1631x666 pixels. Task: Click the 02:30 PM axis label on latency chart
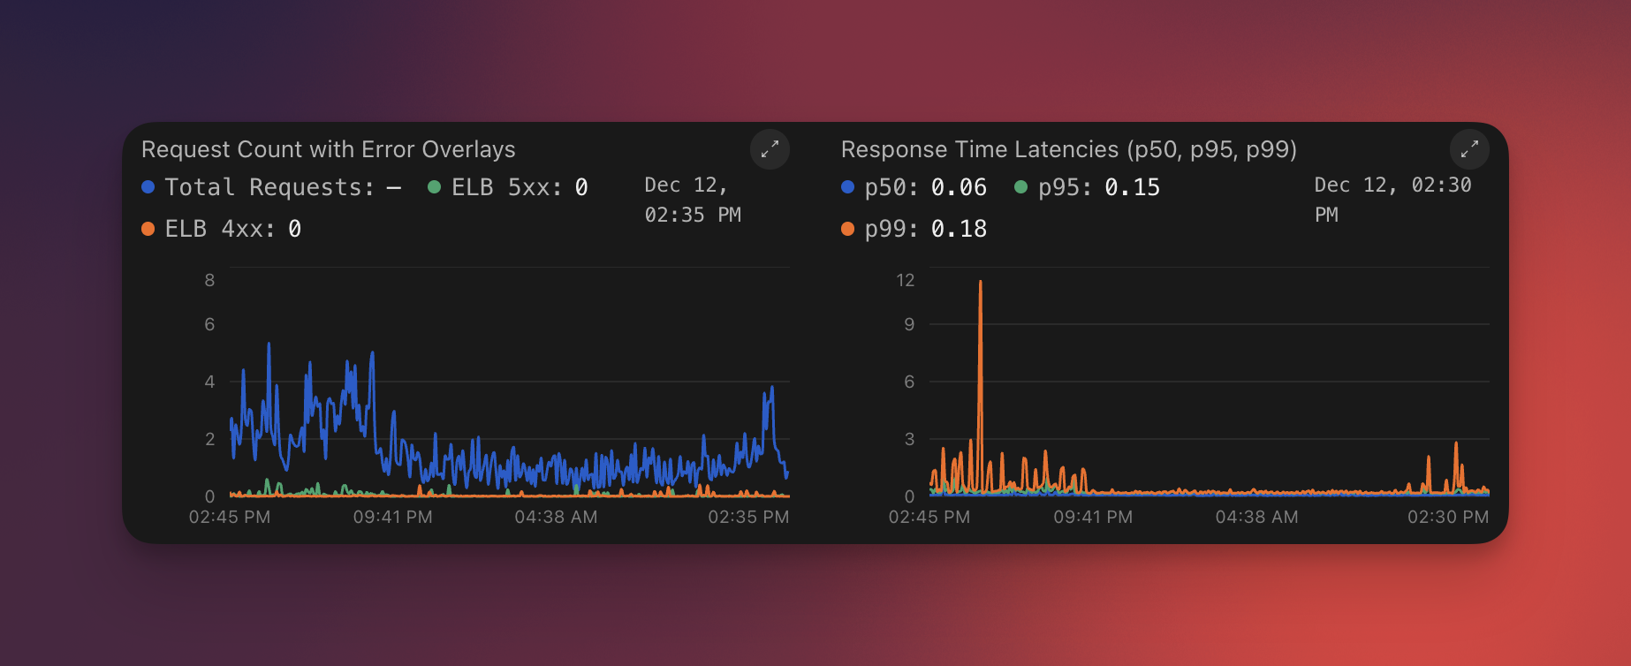1448,517
